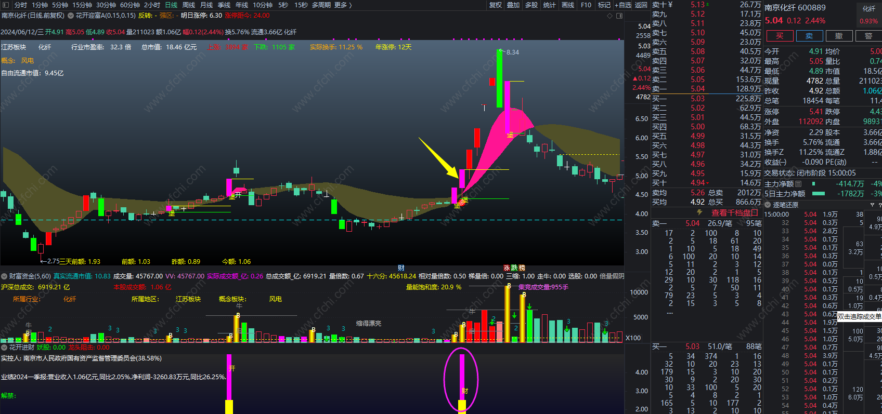Click the filter icon in 逐笔还原 header
This screenshot has height=414, width=882.
[x=873, y=205]
